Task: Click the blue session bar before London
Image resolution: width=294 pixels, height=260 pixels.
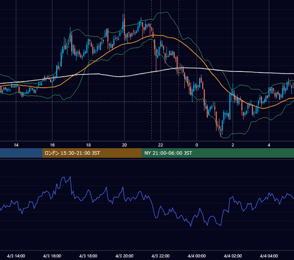Action: coord(21,153)
